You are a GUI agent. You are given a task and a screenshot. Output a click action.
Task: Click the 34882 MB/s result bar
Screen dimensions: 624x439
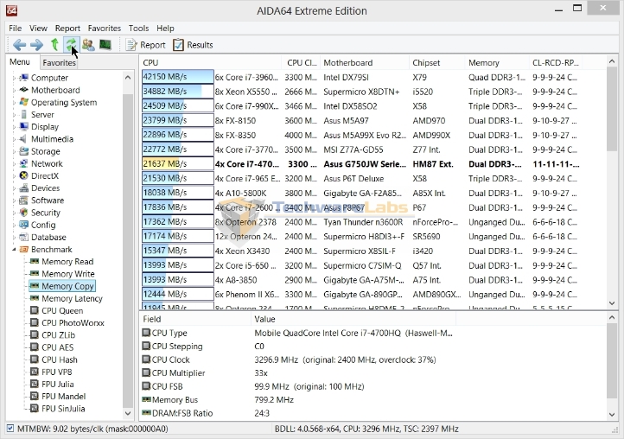coord(177,91)
